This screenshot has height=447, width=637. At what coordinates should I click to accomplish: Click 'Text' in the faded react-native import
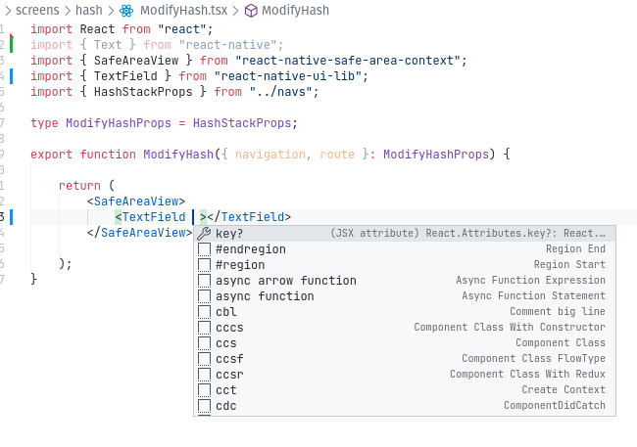[108, 45]
